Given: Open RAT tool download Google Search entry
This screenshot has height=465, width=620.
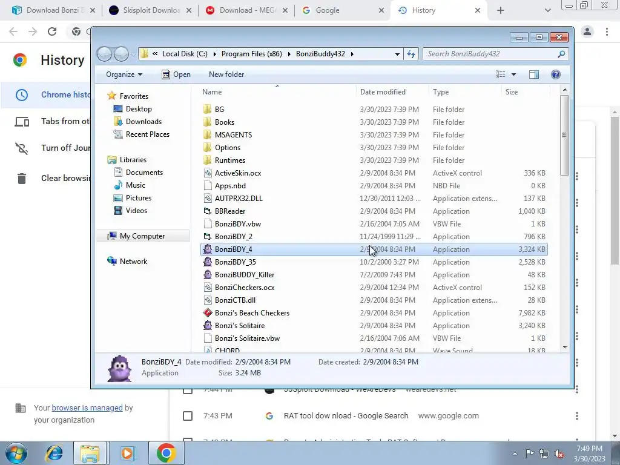Looking at the screenshot, I should (x=346, y=416).
